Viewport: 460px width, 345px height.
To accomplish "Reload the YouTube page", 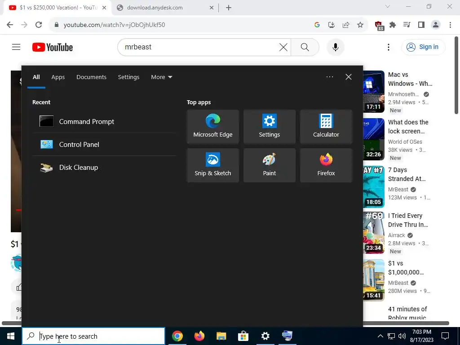I will pyautogui.click(x=39, y=25).
